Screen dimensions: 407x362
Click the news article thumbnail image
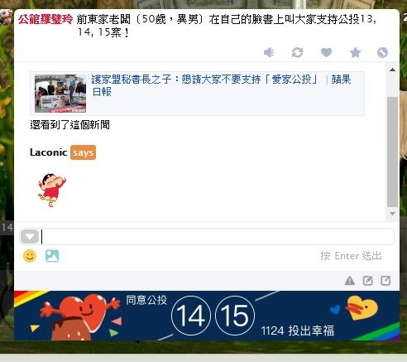(60, 94)
